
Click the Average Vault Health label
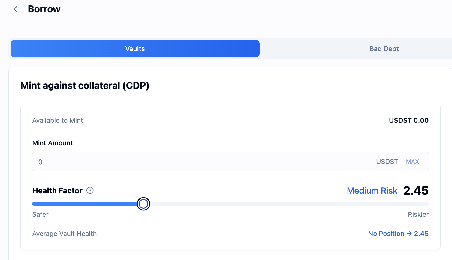65,234
